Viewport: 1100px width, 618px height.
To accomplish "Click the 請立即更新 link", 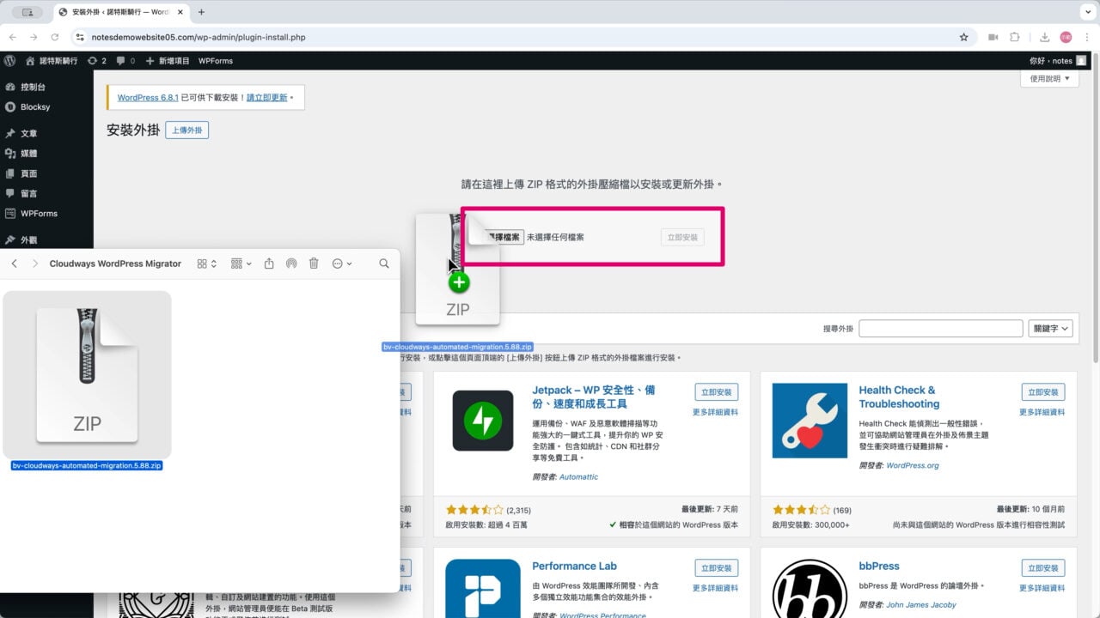I will point(266,98).
